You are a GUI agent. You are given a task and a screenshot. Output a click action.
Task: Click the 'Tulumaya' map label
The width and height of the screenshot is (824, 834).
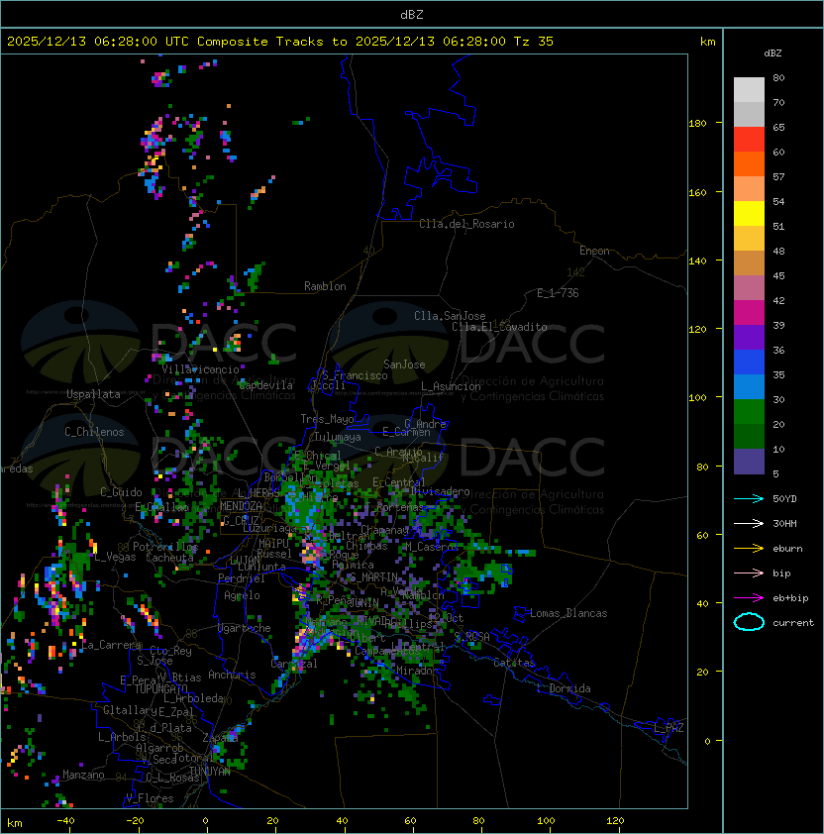click(x=338, y=437)
